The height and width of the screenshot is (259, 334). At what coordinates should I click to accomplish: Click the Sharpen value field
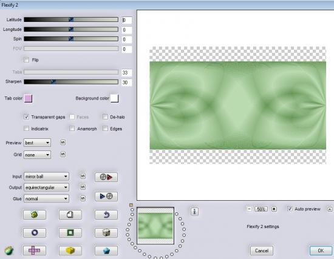click(126, 82)
